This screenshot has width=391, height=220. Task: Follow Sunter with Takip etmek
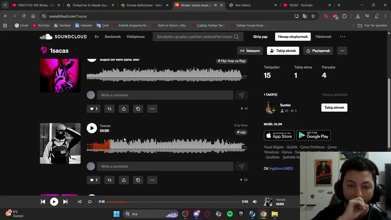(x=334, y=108)
